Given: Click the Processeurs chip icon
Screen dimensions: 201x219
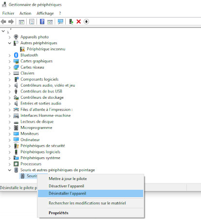Looking at the screenshot, I should coord(16,164).
